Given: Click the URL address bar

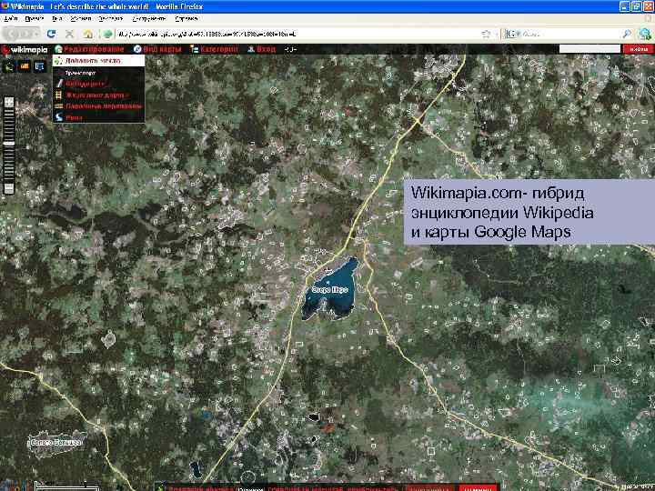Looking at the screenshot, I should 297,34.
